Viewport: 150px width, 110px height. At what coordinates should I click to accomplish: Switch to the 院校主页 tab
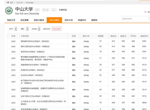[11, 20]
